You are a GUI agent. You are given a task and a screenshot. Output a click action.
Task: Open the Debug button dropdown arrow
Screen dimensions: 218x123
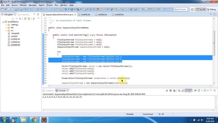click(x=68, y=9)
